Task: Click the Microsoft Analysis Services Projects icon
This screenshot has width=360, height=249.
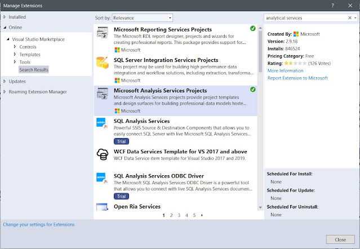Action: point(103,94)
